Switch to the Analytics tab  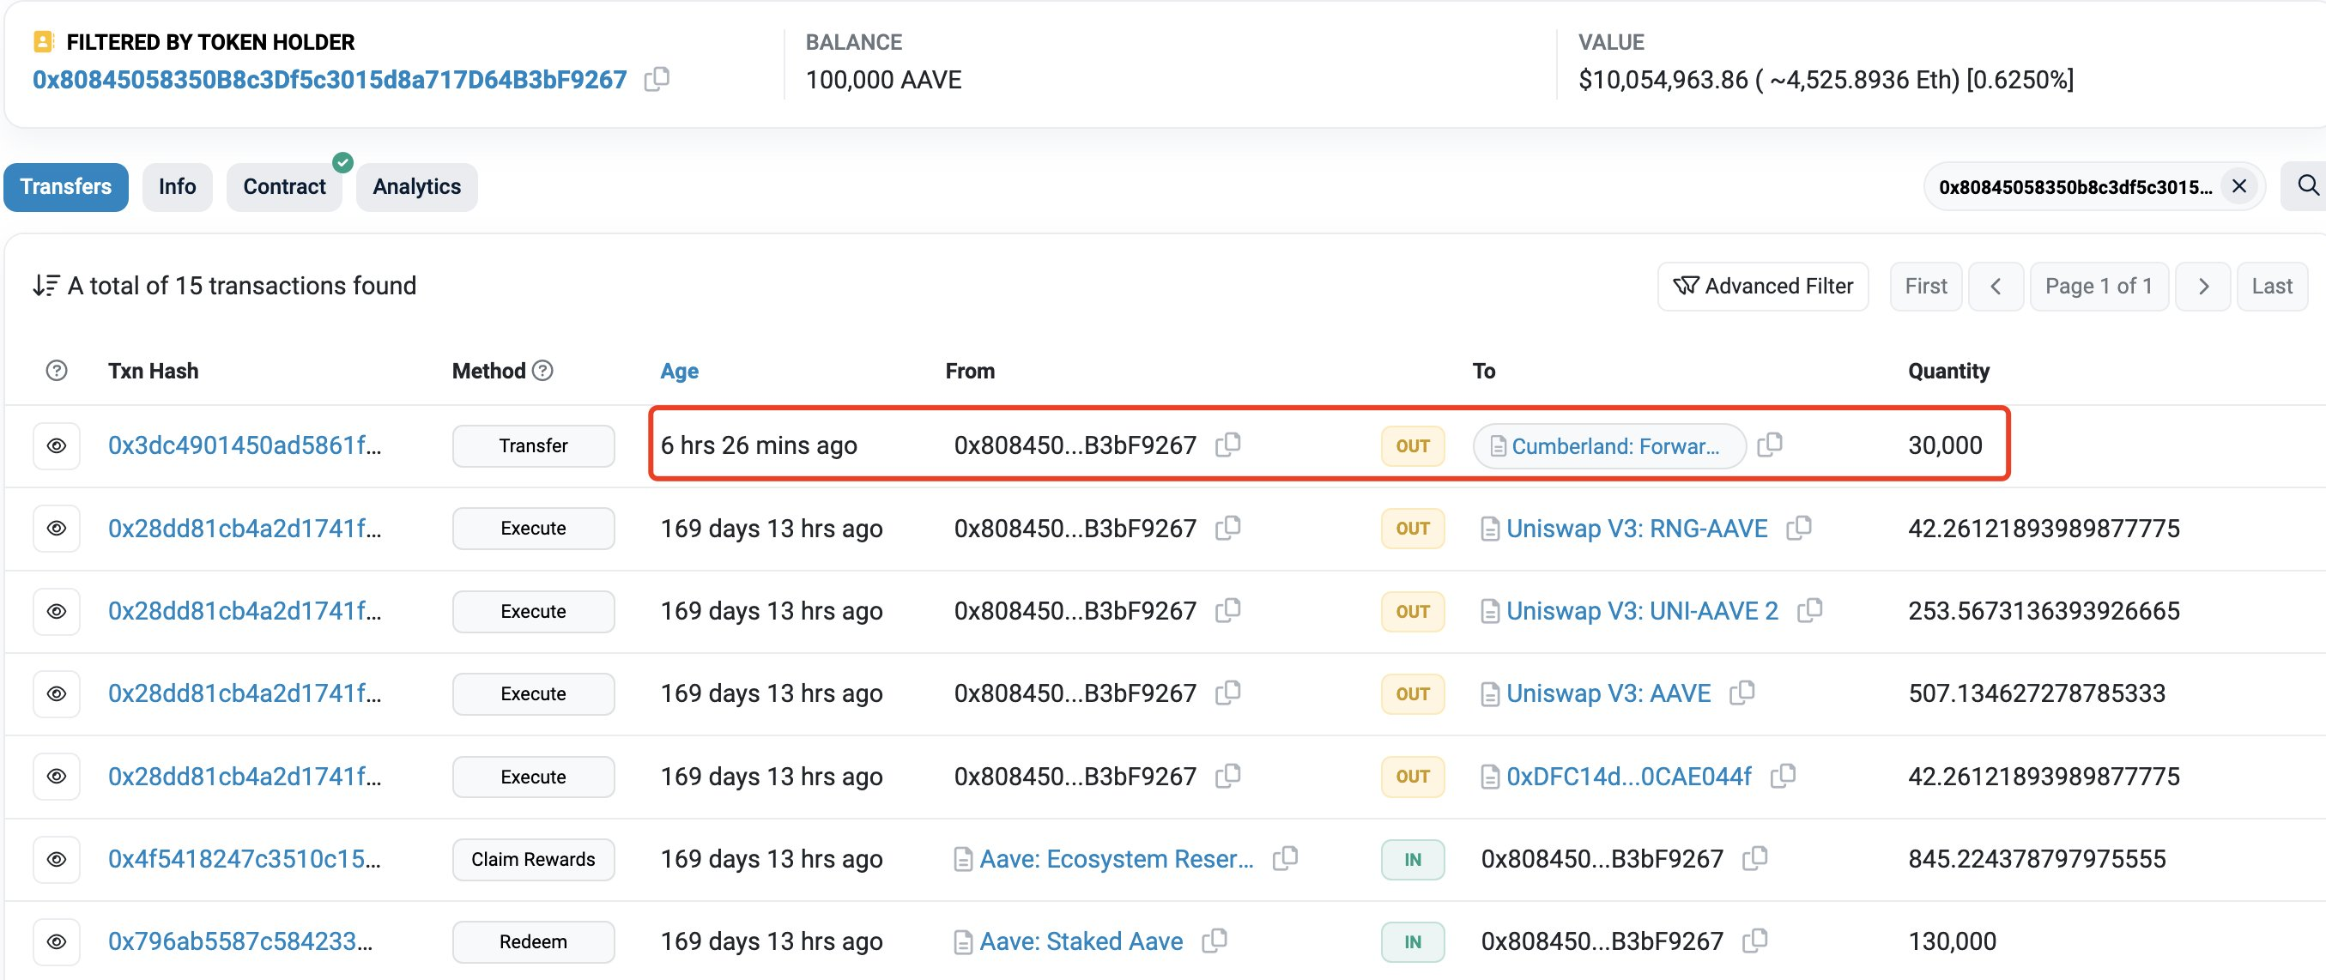click(x=416, y=187)
